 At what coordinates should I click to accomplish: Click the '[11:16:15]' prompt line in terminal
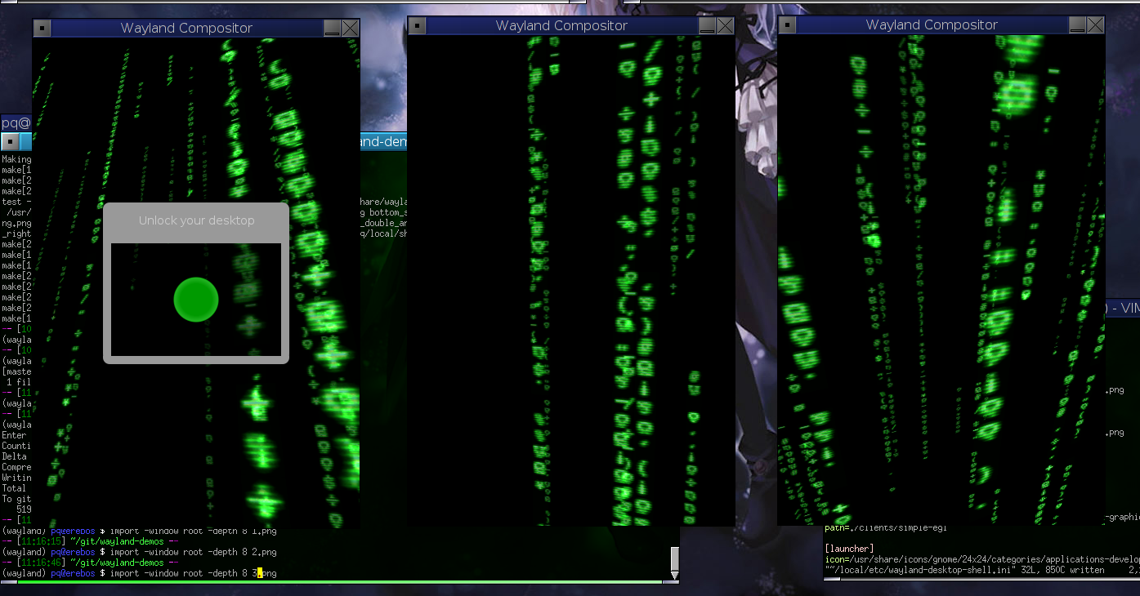[x=90, y=541]
